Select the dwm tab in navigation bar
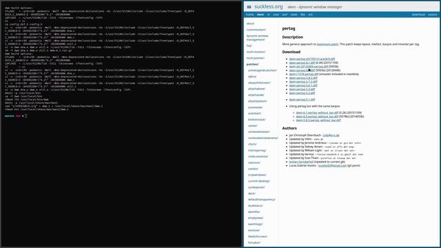This screenshot has height=248, width=441. pyautogui.click(x=260, y=14)
